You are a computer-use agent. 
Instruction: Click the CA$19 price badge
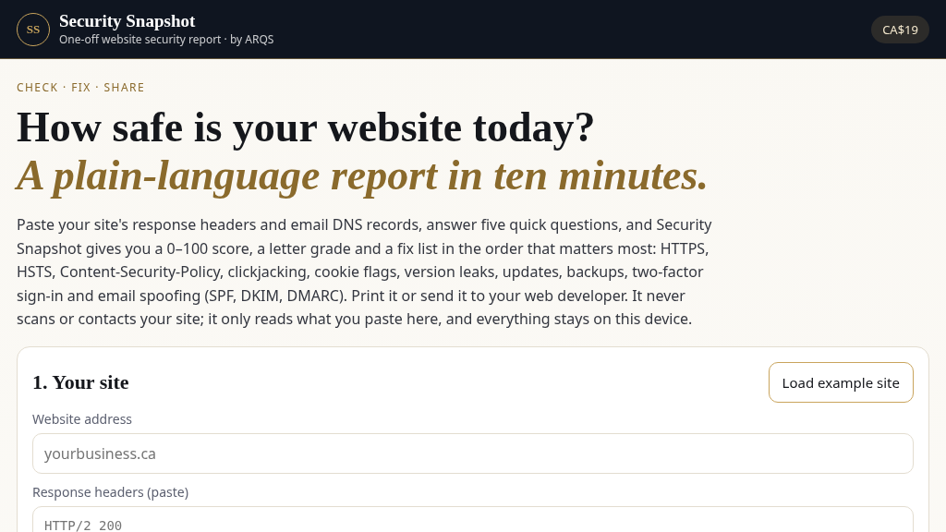pos(900,30)
